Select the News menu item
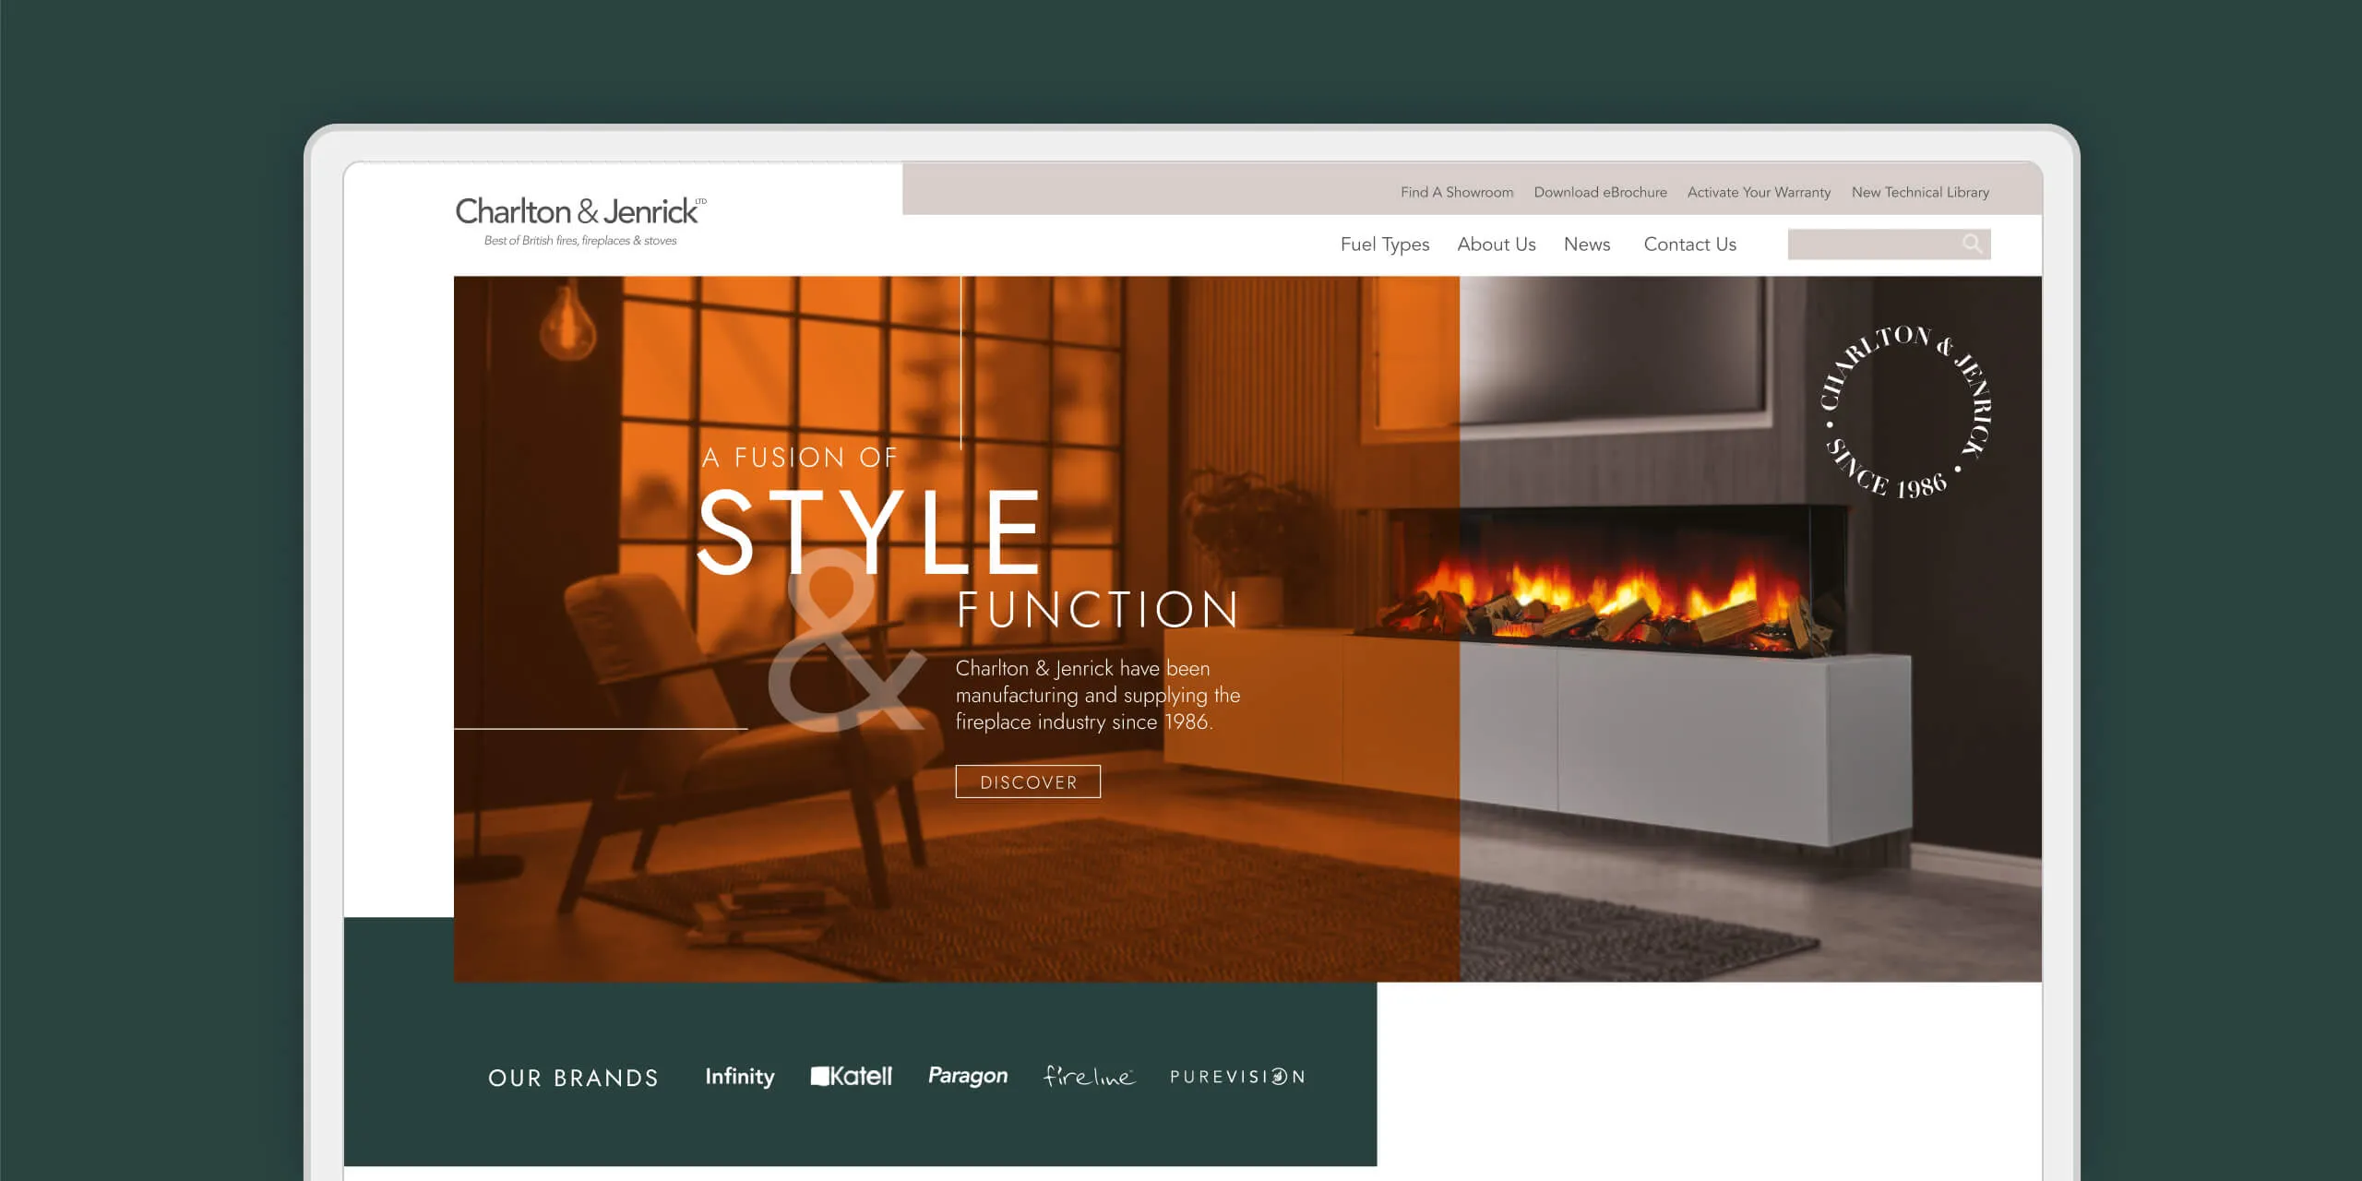 pos(1587,245)
